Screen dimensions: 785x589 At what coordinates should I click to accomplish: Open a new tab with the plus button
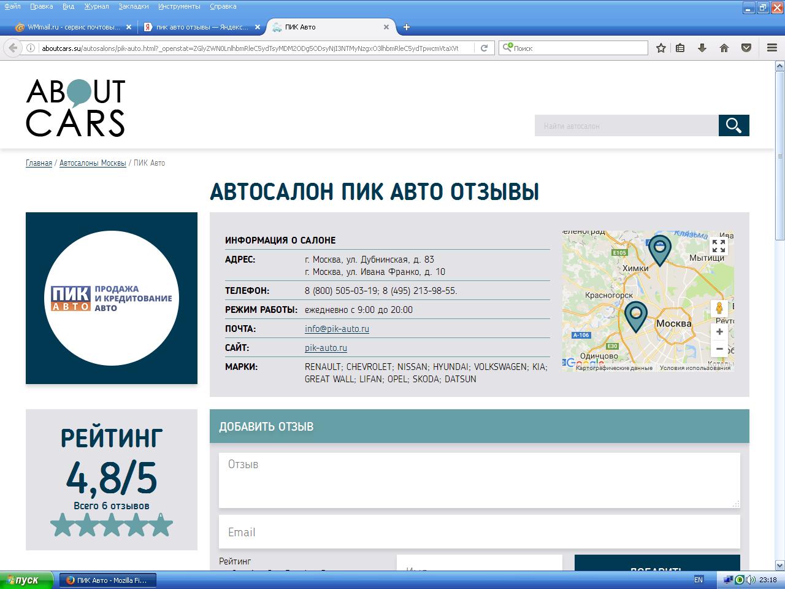(x=407, y=27)
